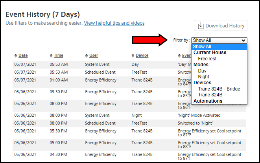Screen dimensions: 260x163
Task: Select the 'Night' Mode Activated event row
Action: [x=129, y=116]
